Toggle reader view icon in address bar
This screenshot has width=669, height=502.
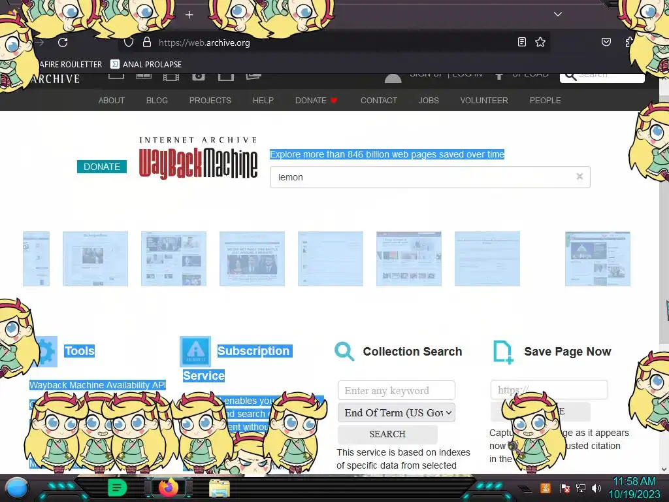click(x=521, y=42)
